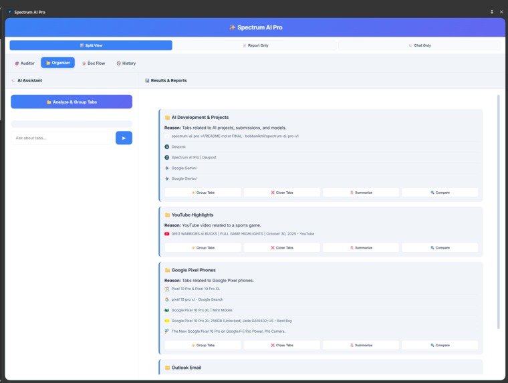Screen dimensions: 508x383
Task: Click Pixel 10 Pro & Pixel 10 Pro XL favicon
Action: pos(167,289)
